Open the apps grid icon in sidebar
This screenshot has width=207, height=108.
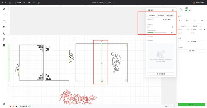click(x=4, y=45)
